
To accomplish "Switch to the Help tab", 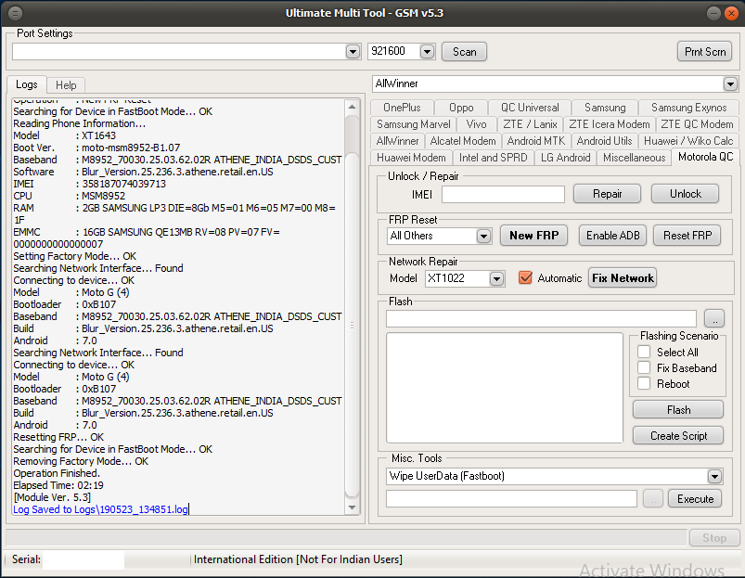I will (66, 85).
